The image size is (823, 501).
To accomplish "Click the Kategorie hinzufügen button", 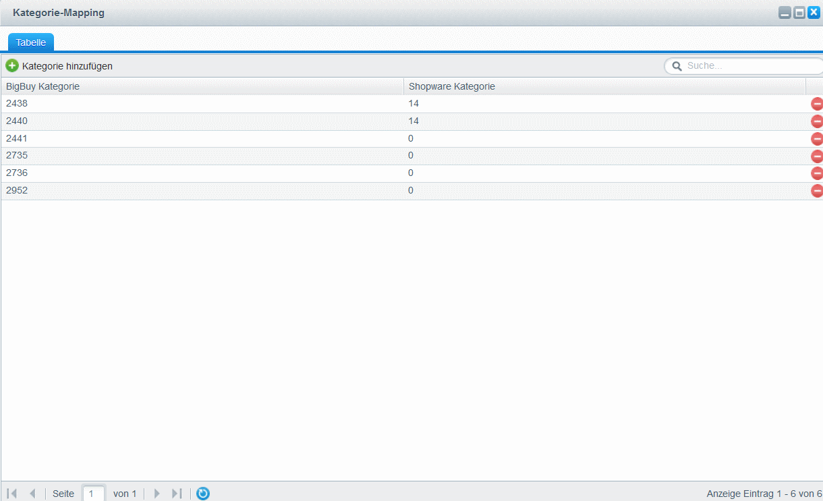I will (x=67, y=66).
